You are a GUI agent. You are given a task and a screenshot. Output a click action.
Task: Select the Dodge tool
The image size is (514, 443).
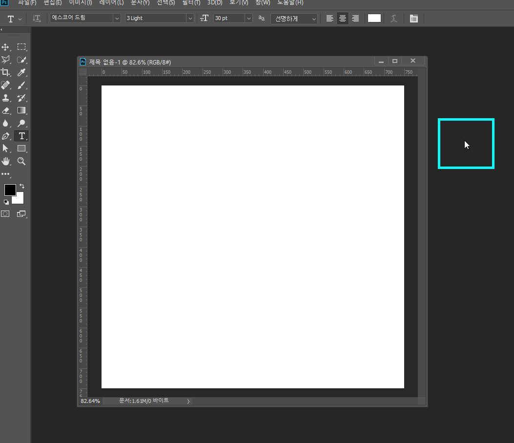pos(21,123)
